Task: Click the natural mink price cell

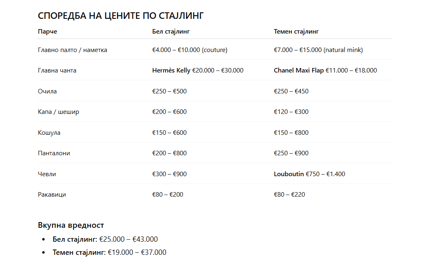Action: [x=318, y=50]
